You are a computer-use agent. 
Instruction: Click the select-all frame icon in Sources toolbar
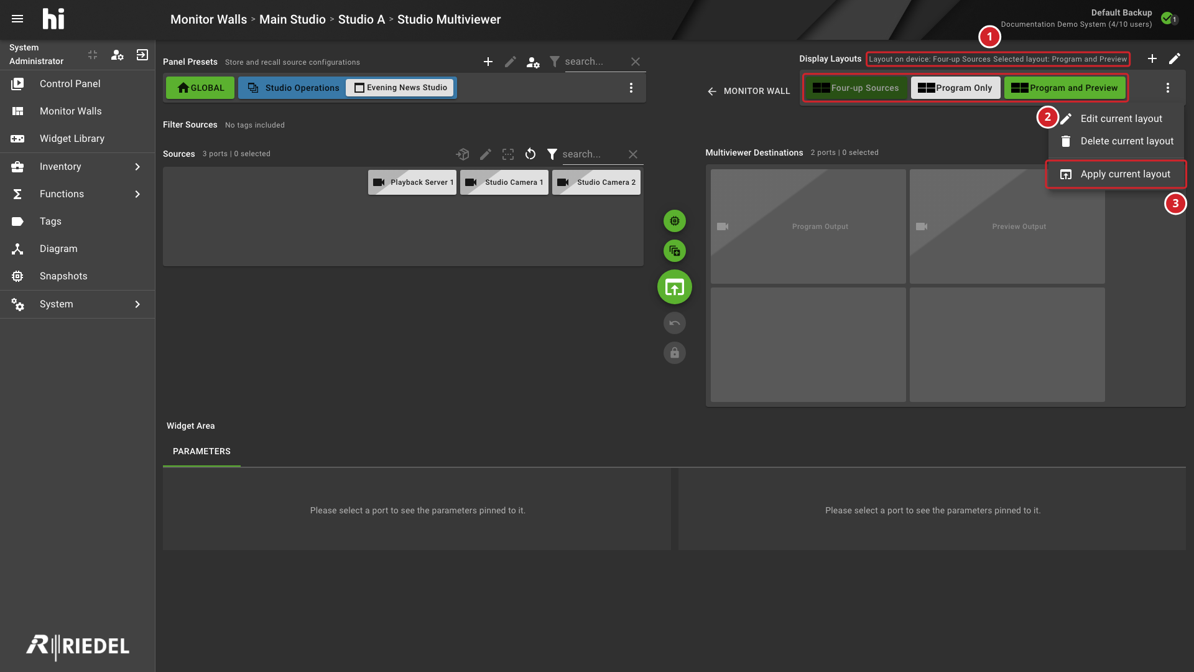pos(508,154)
